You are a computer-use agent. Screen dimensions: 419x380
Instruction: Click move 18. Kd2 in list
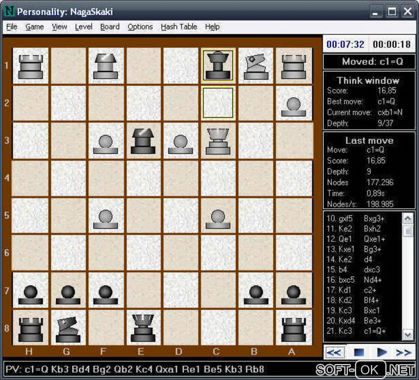click(x=339, y=300)
